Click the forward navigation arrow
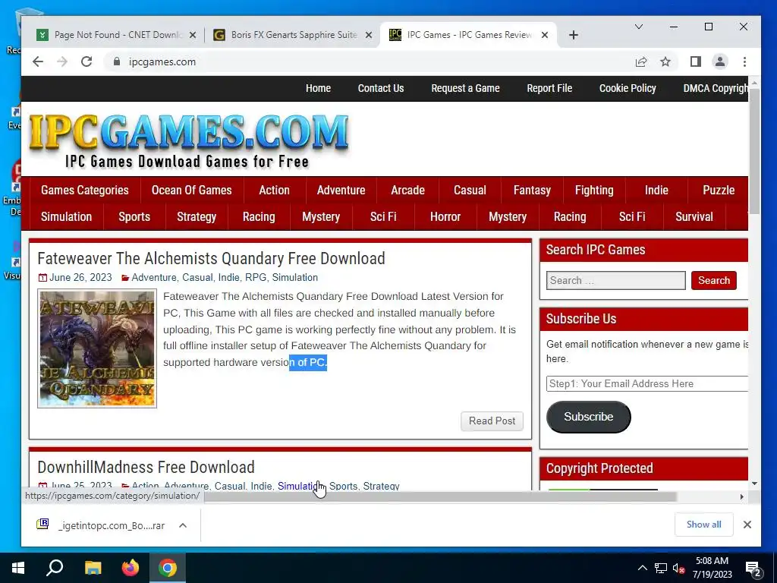 coord(62,61)
